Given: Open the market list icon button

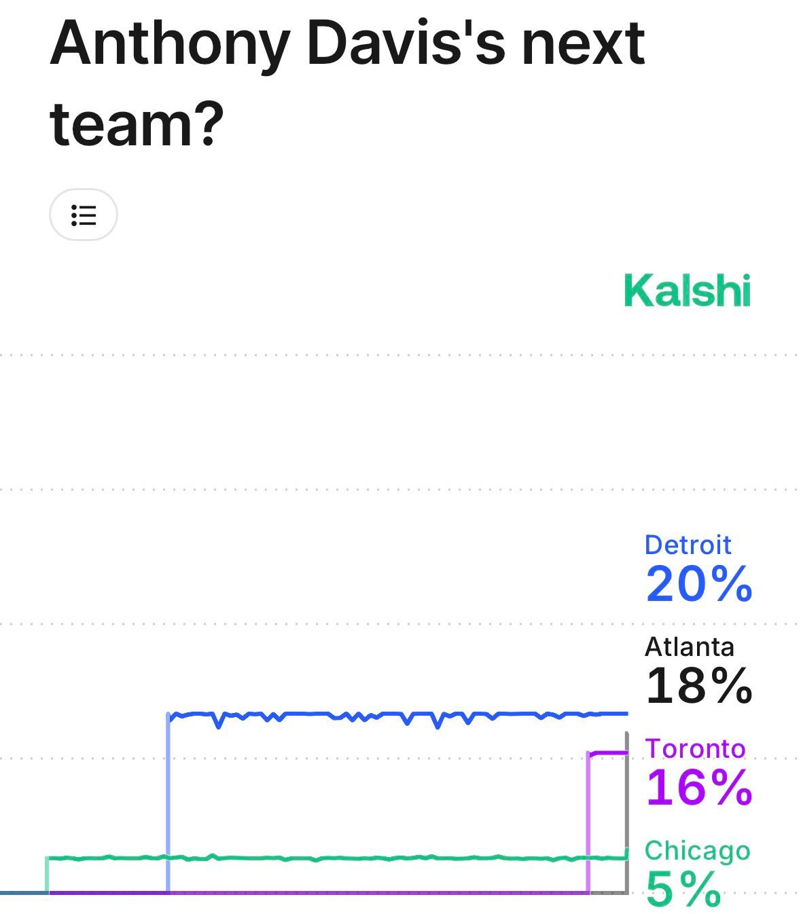Looking at the screenshot, I should tap(84, 215).
